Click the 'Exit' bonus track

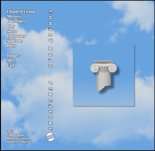pos(11,65)
